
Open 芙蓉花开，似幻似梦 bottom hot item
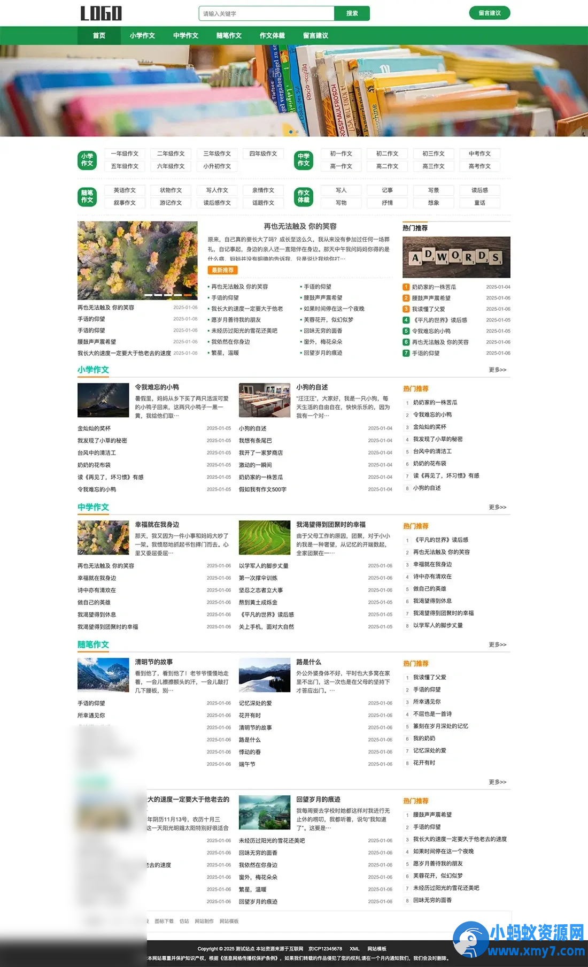(438, 876)
